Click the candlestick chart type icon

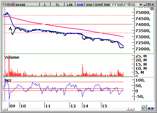[5, 5]
